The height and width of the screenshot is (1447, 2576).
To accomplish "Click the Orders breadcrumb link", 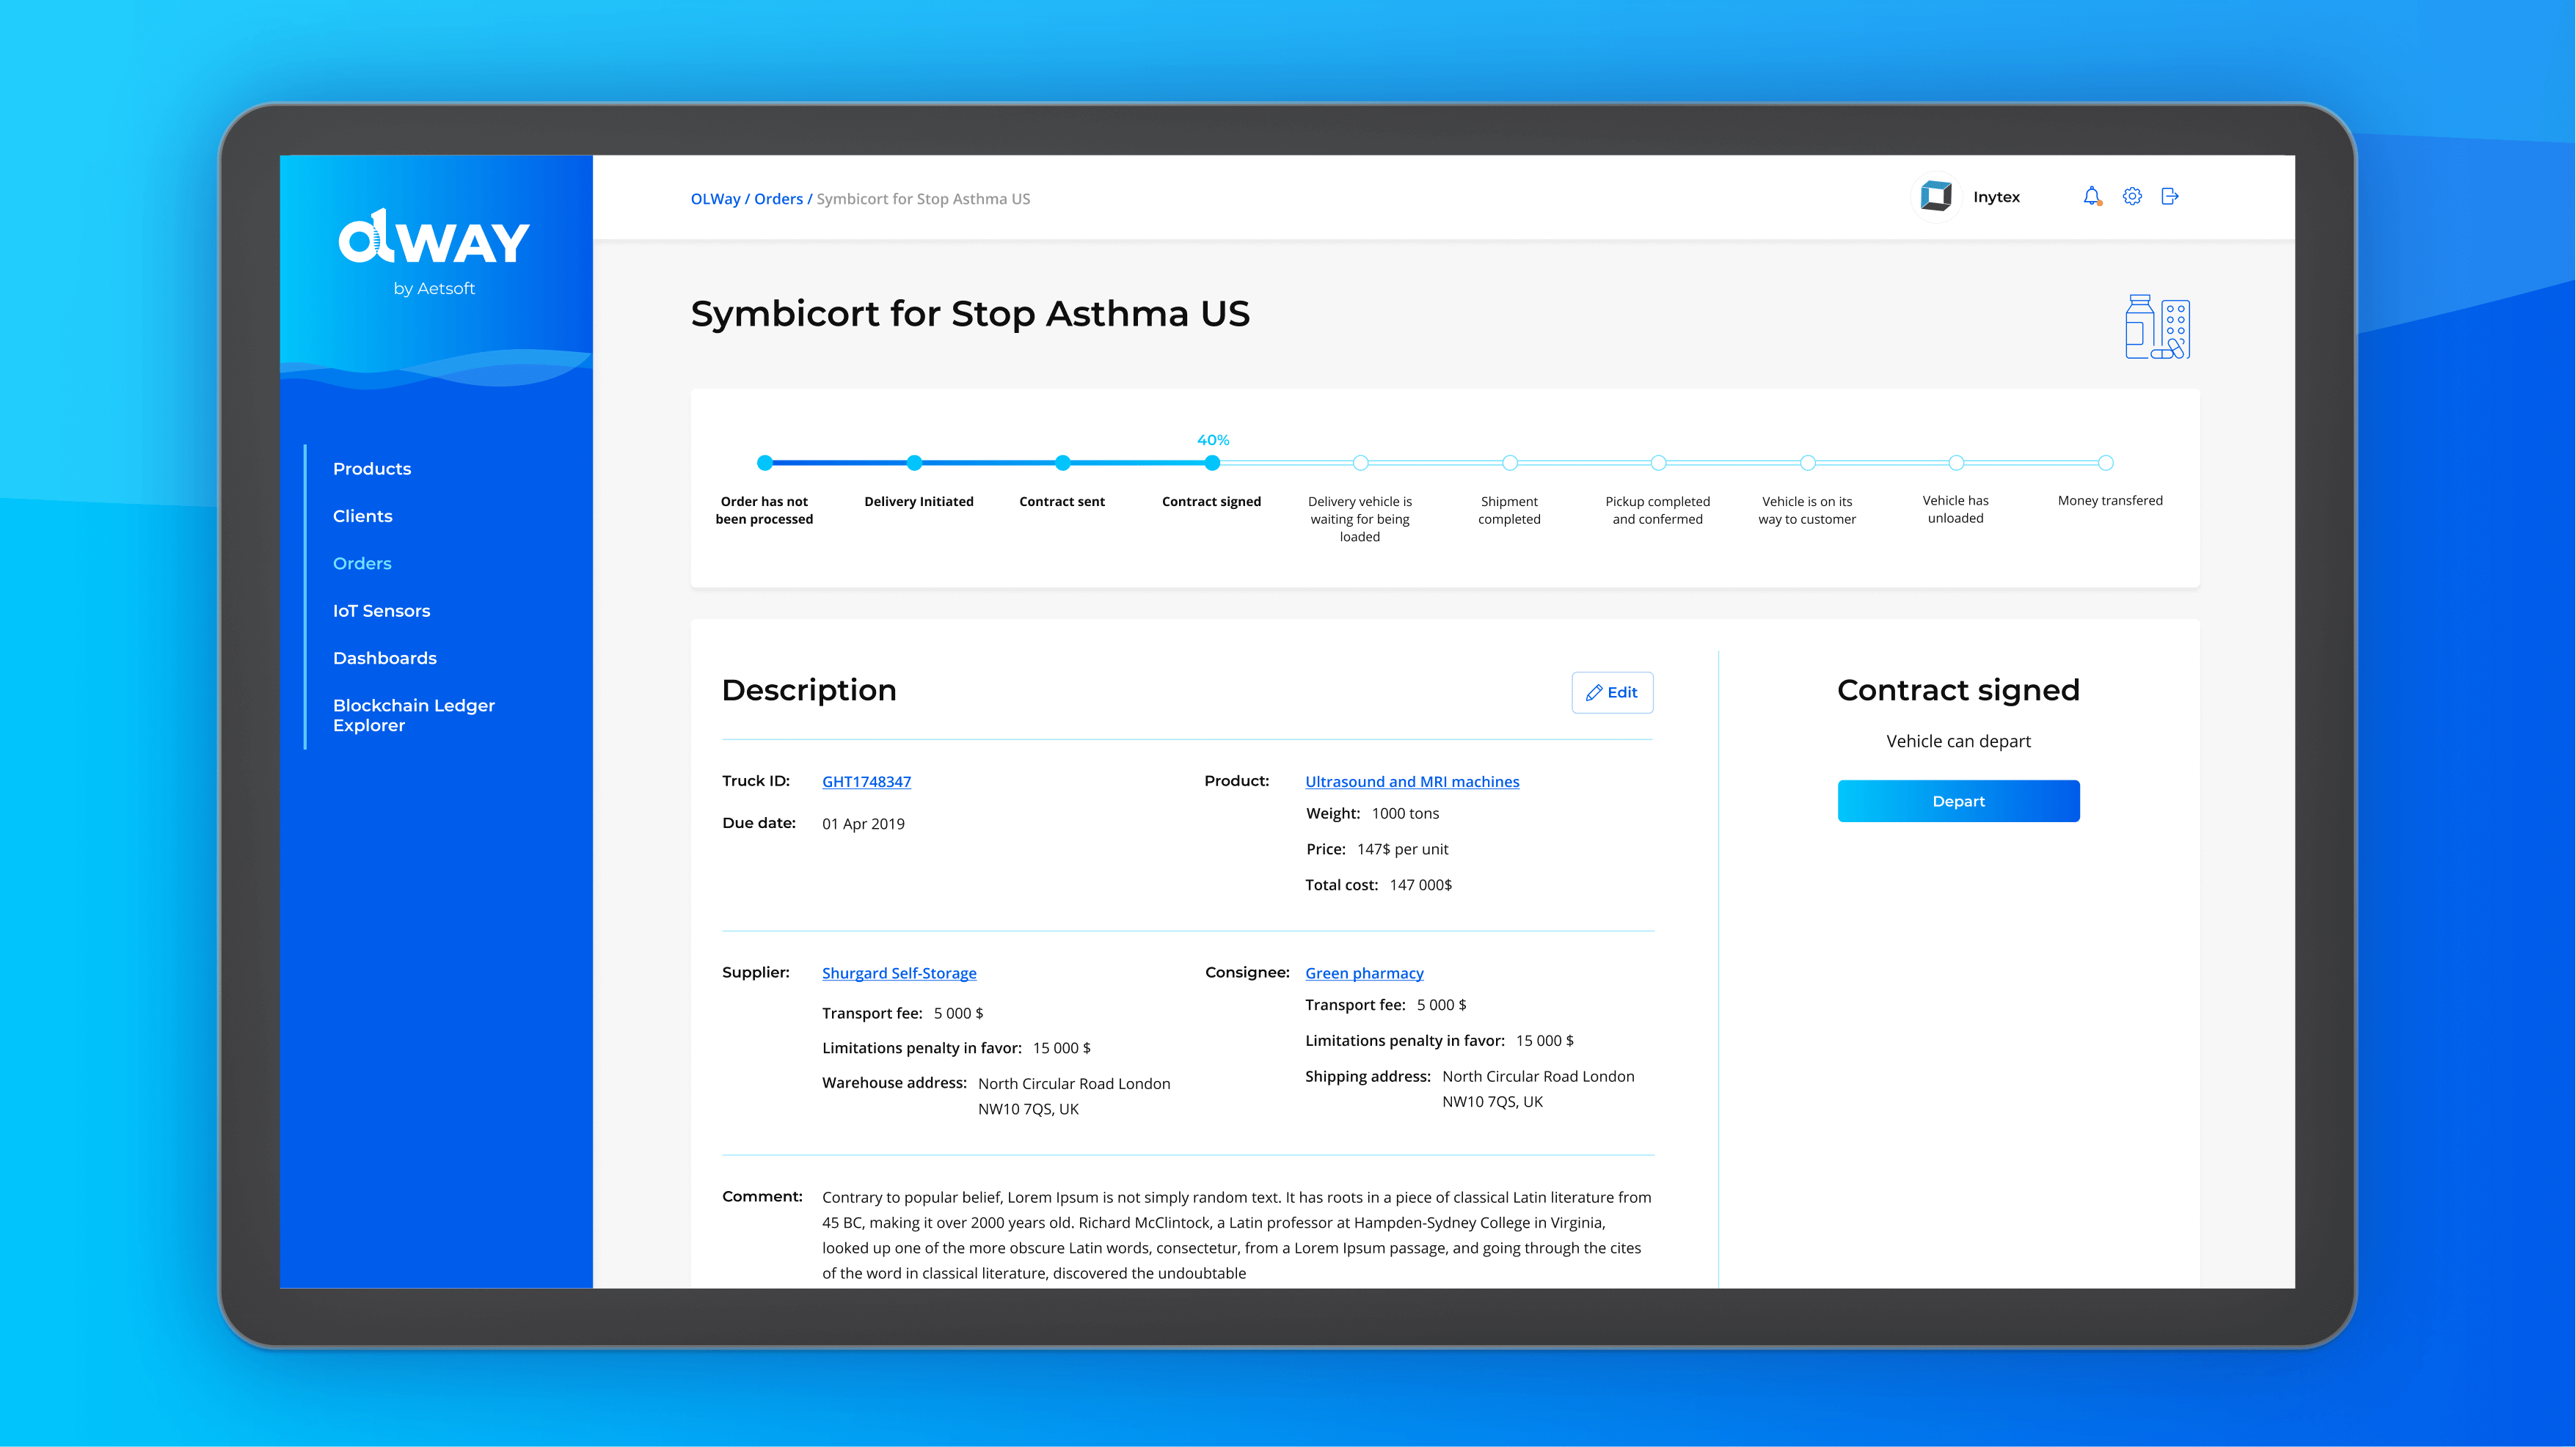I will 778,199.
